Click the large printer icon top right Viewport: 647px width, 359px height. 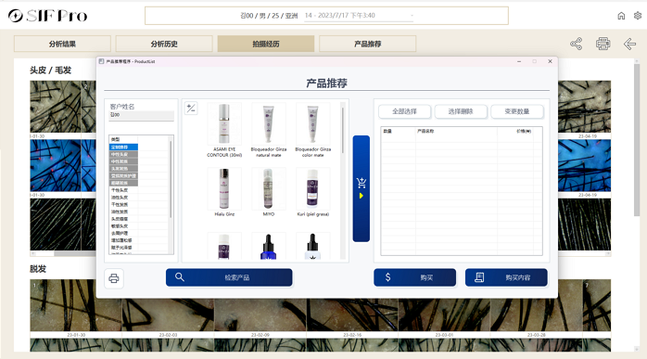tap(603, 44)
